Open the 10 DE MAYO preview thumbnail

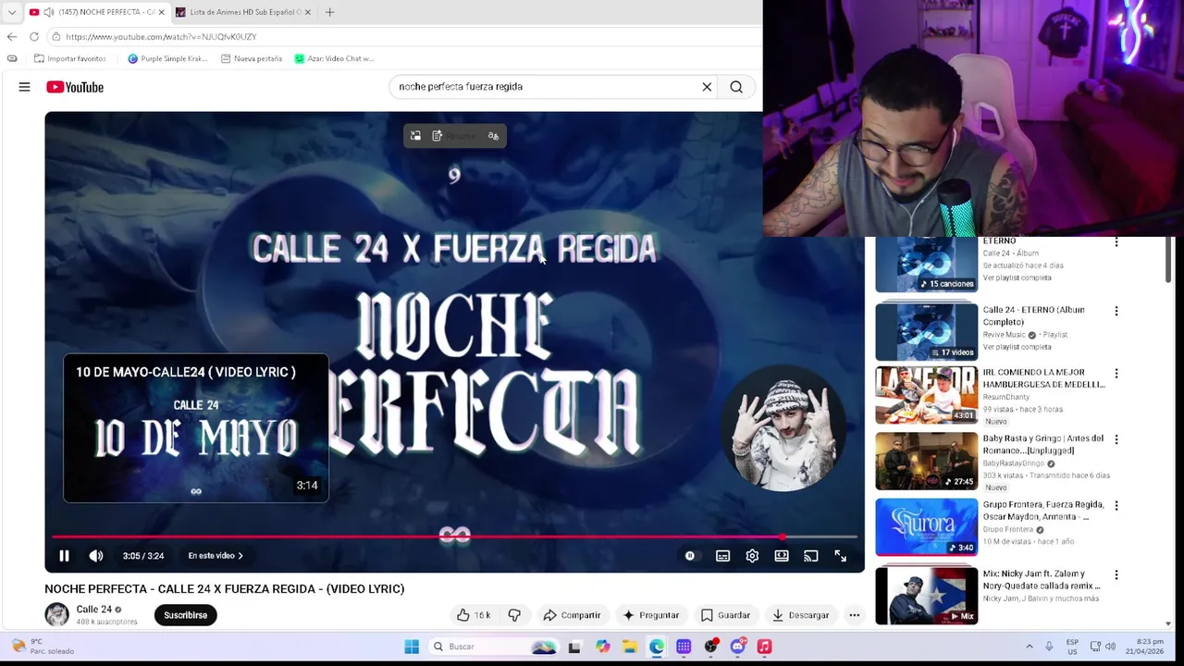[x=196, y=428]
